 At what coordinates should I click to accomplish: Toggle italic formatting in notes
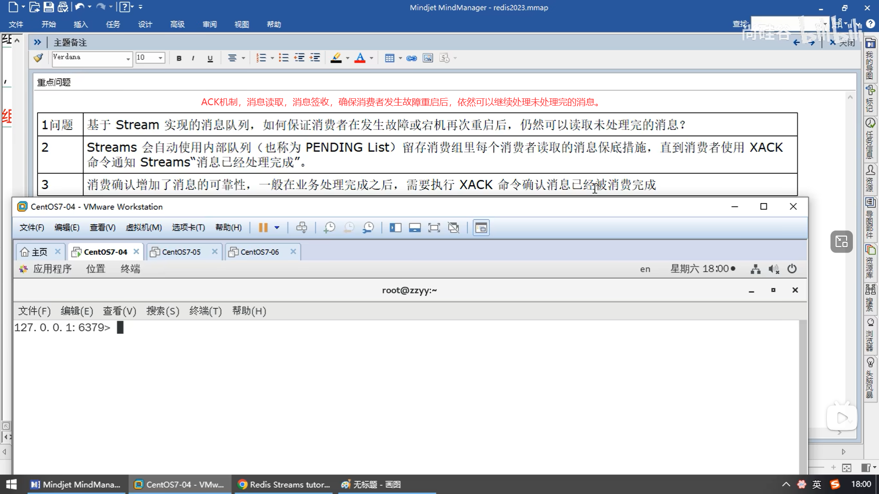[x=193, y=58]
